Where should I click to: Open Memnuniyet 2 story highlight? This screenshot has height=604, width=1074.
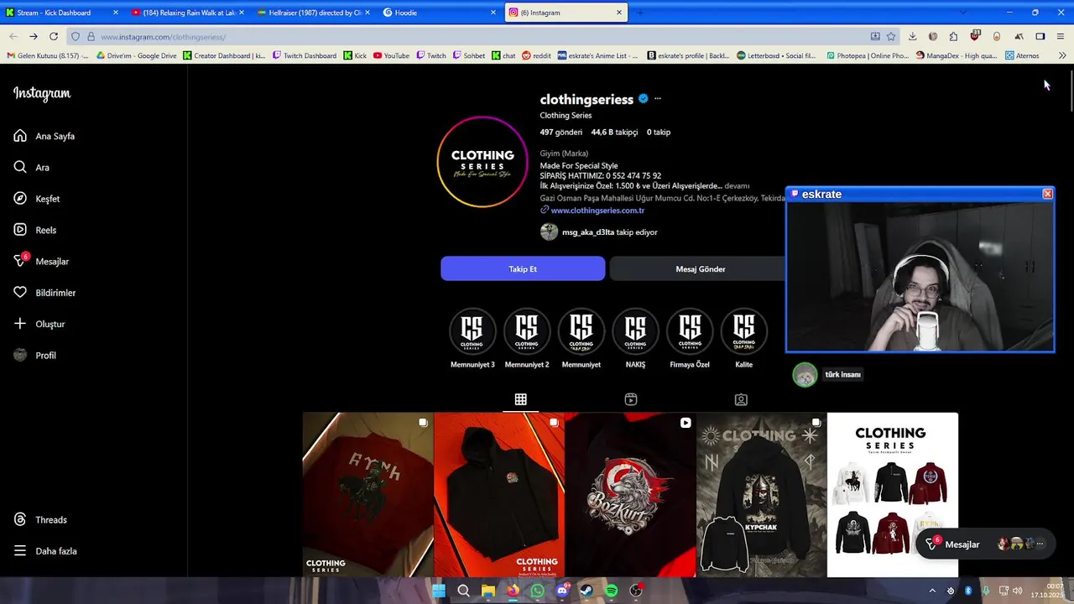point(527,338)
